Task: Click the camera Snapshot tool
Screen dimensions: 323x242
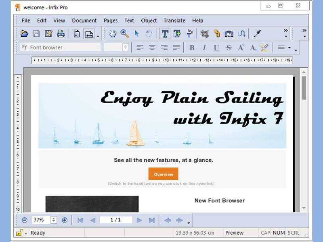Action: 229,33
